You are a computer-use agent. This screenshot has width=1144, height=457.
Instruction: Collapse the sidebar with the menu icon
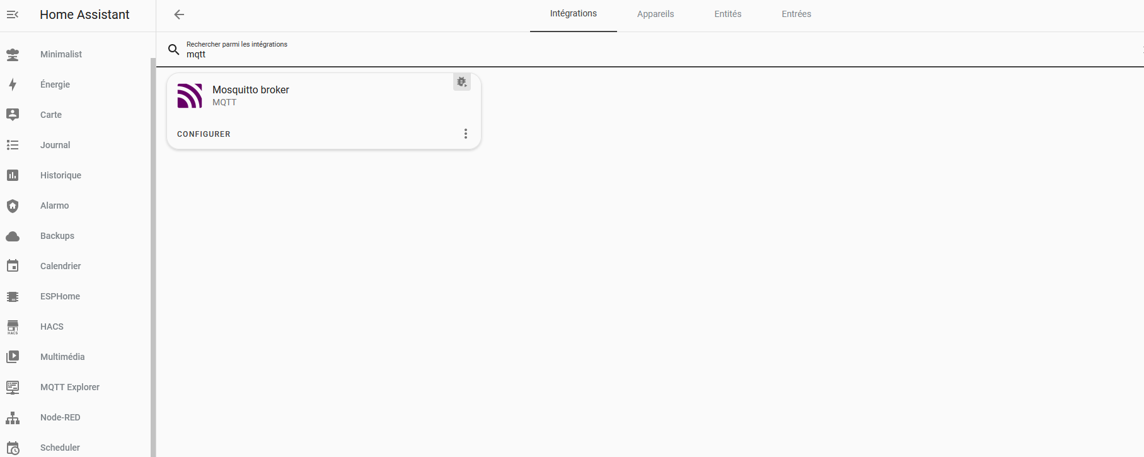13,14
